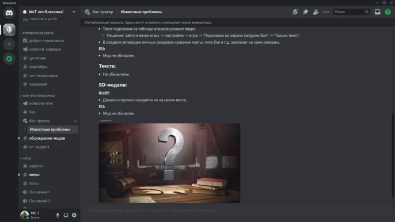Viewport: 395px width, 222px height.
Task: Click баг-трекер breadcrumb in the header
Action: tap(102, 12)
